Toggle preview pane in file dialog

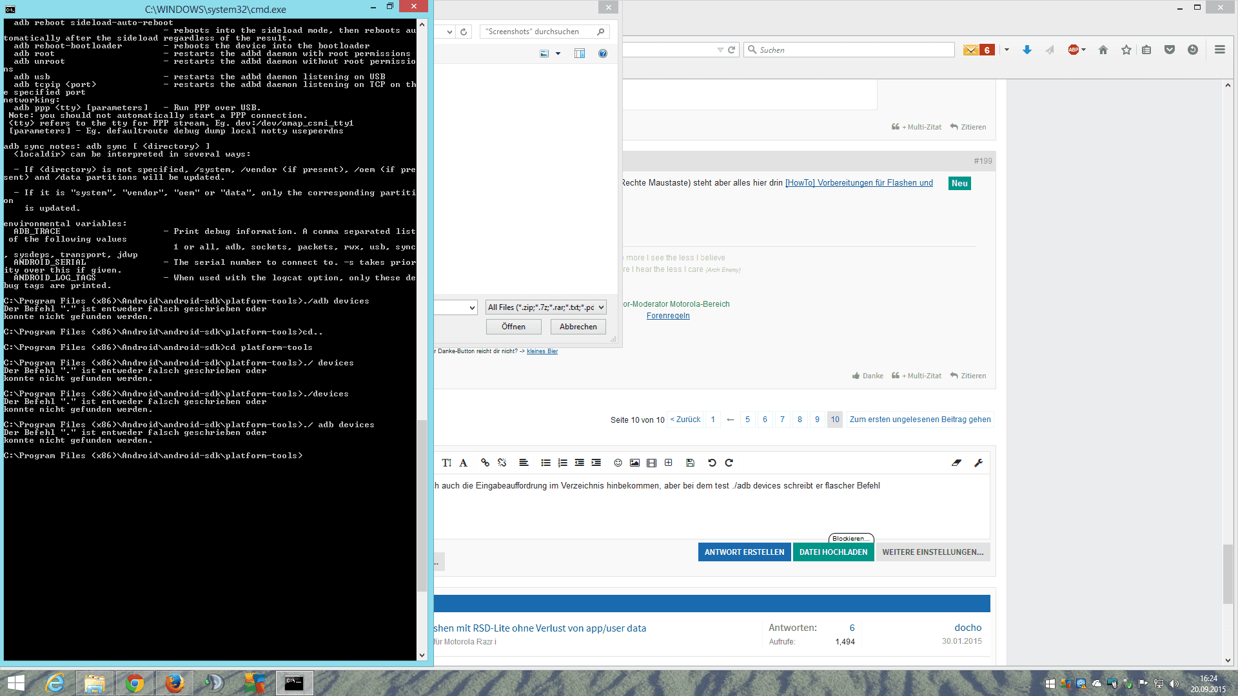pos(580,53)
